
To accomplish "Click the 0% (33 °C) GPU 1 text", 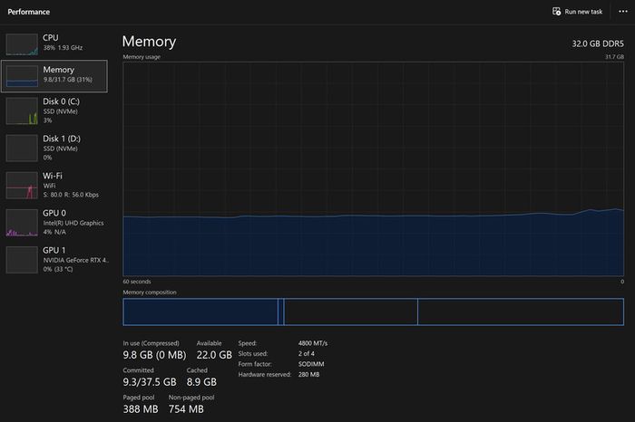I will (x=58, y=269).
